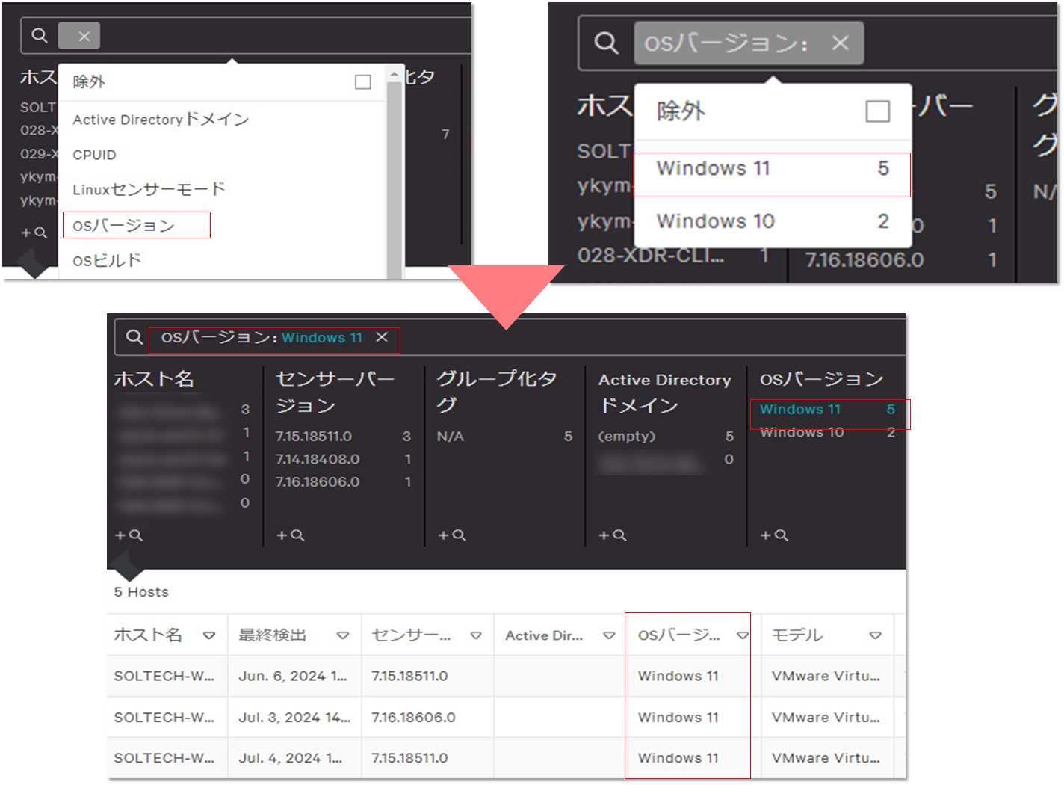
Task: Click Jul. 4, 2024 cell
Action: [290, 758]
